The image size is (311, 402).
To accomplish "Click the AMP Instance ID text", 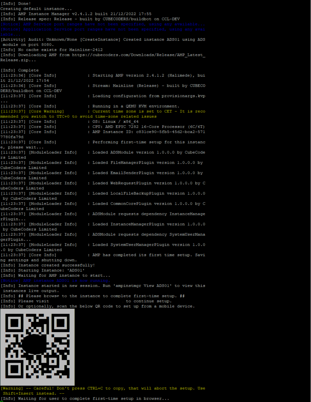I will tap(103, 134).
